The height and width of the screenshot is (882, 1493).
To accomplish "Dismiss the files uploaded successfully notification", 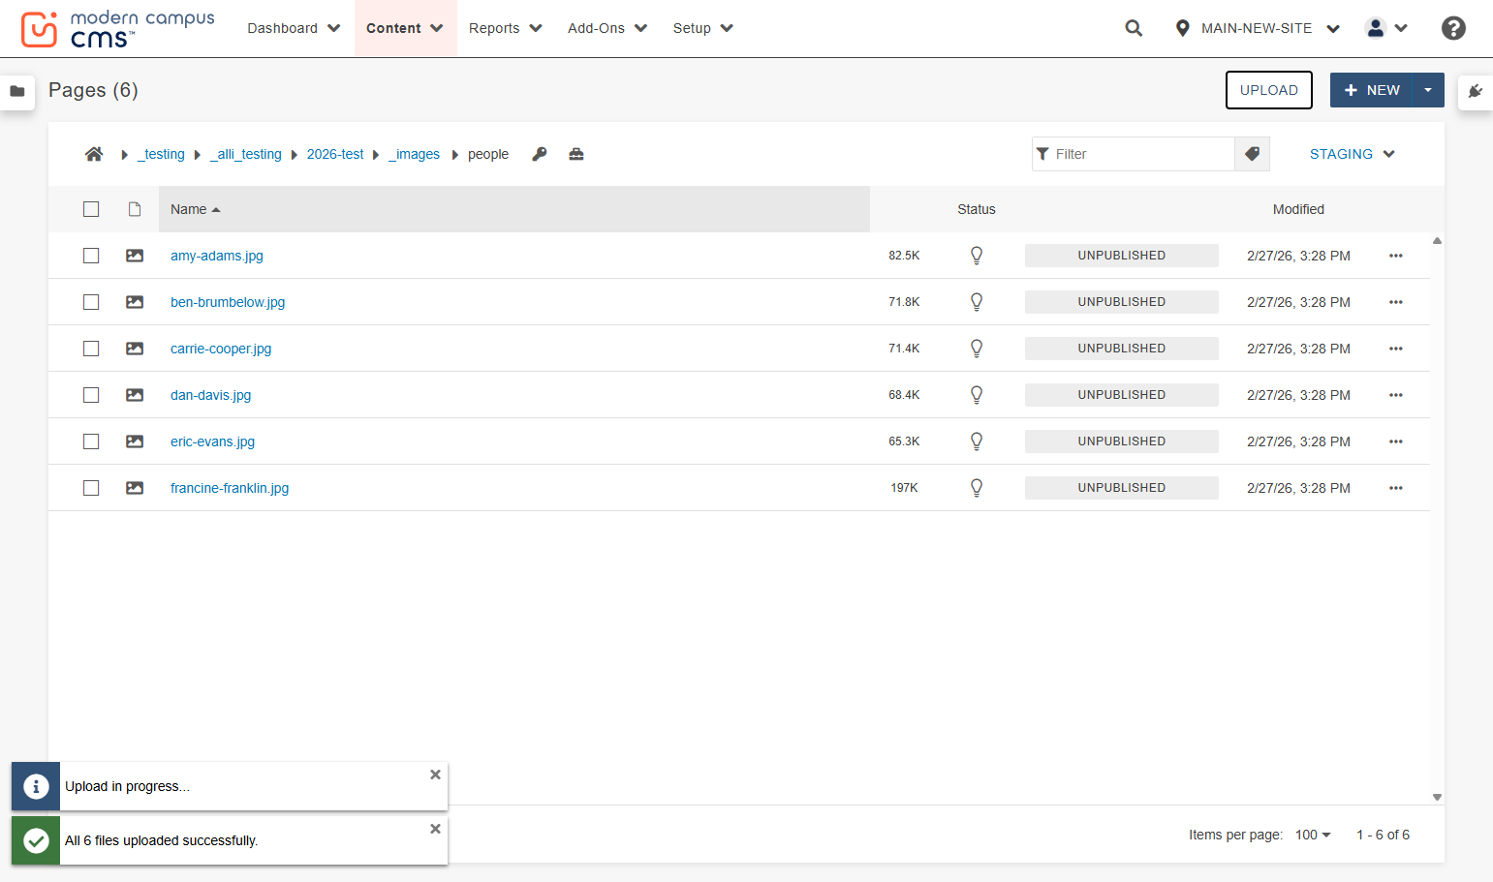I will 435,829.
